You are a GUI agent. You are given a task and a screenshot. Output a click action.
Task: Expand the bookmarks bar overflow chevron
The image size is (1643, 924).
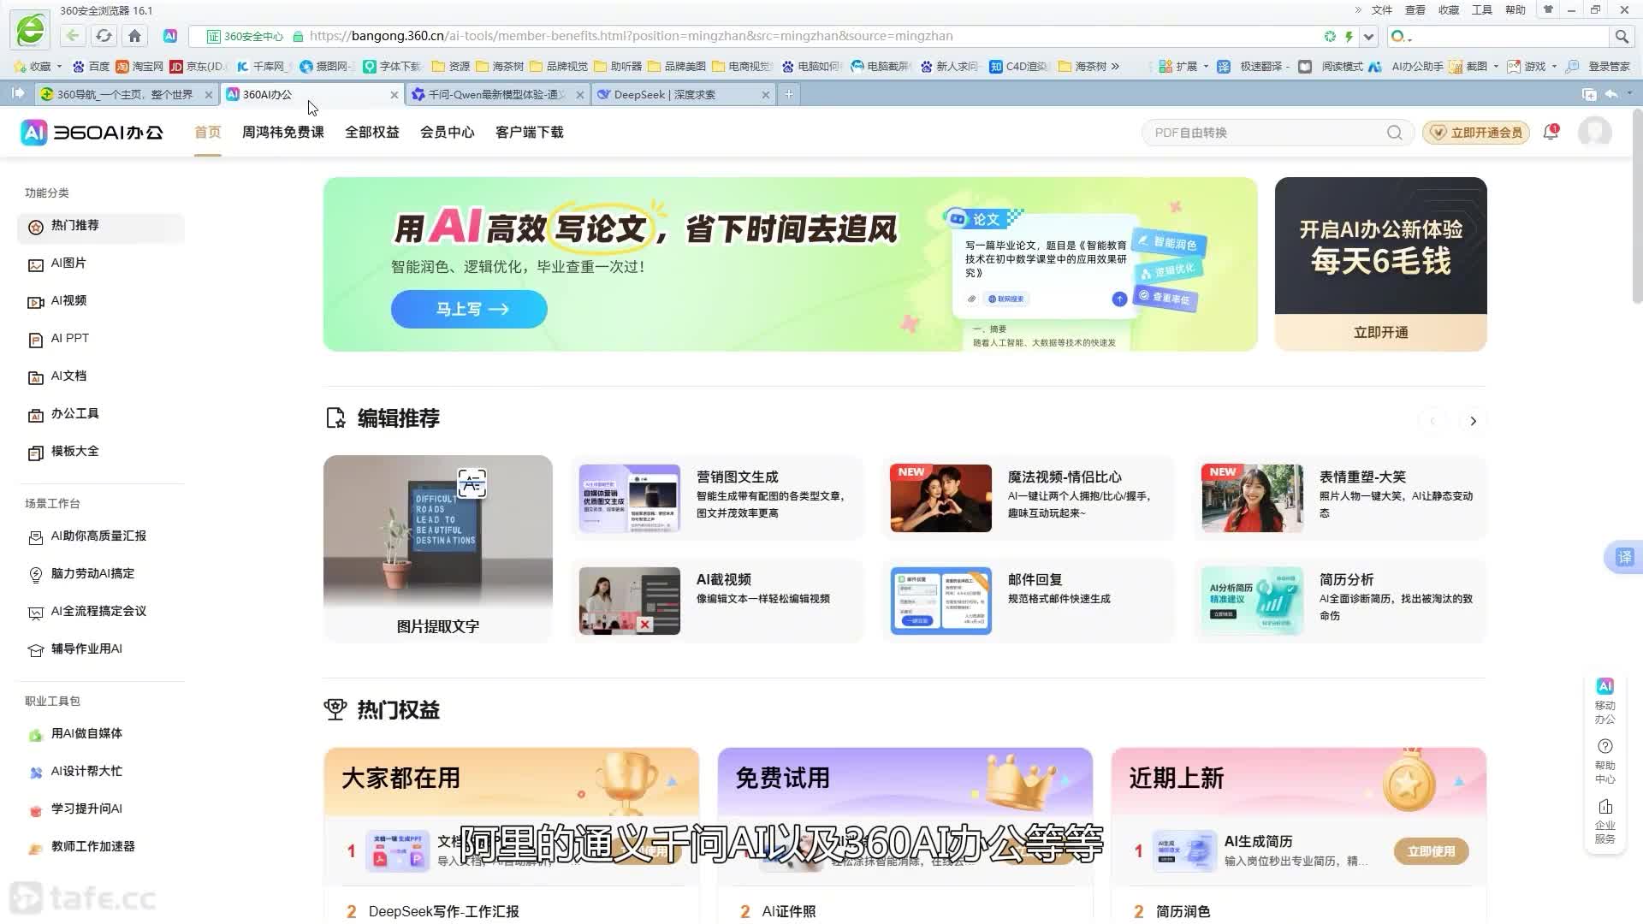[x=1115, y=66]
